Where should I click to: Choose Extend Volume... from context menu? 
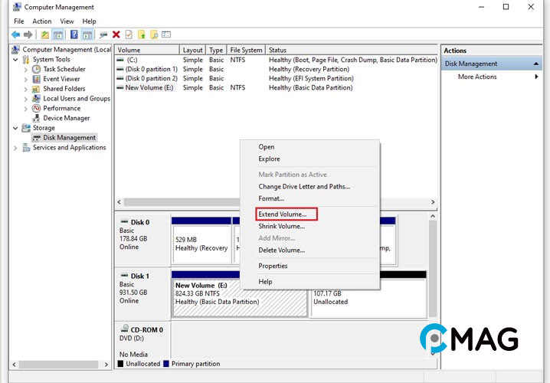pyautogui.click(x=282, y=214)
